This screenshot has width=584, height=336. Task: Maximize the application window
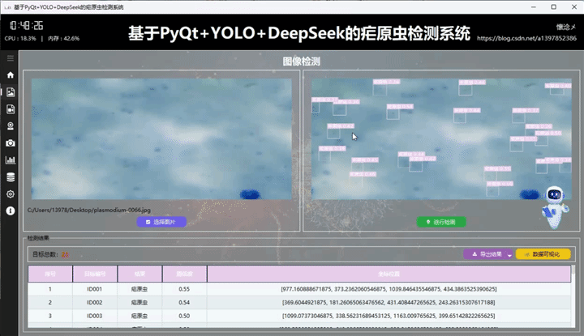pyautogui.click(x=554, y=7)
